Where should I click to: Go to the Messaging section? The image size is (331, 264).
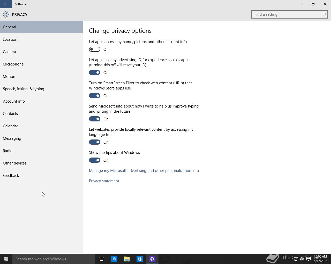tap(41, 138)
